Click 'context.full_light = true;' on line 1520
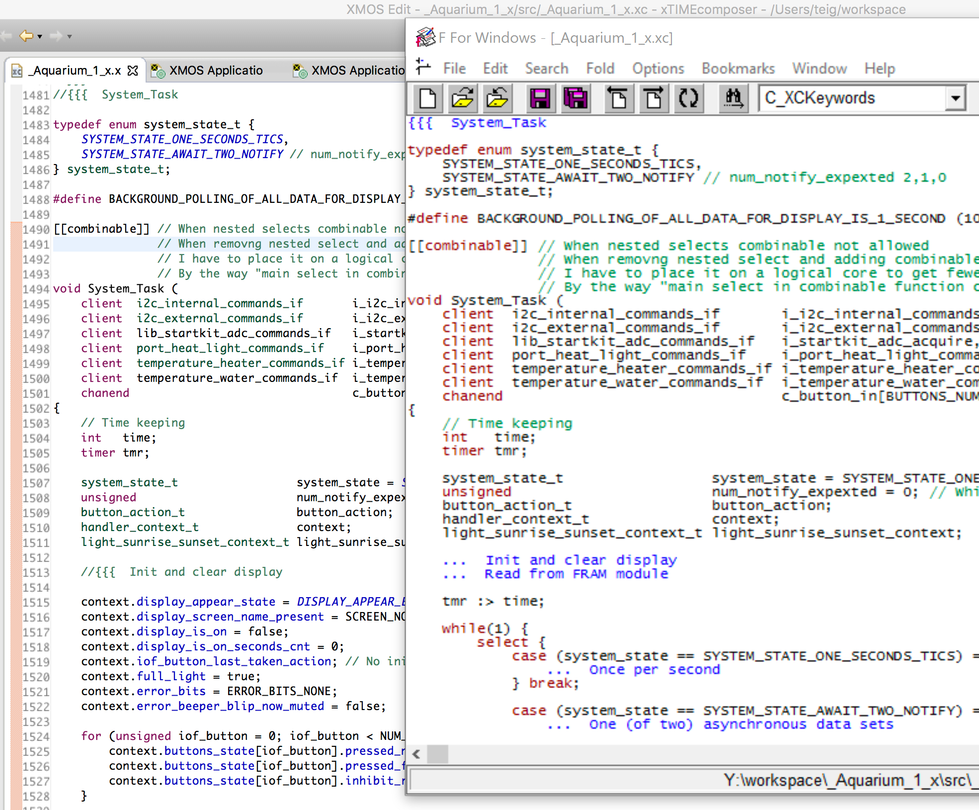 (171, 676)
